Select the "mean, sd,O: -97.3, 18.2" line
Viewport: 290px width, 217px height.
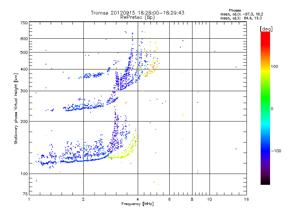(x=241, y=14)
